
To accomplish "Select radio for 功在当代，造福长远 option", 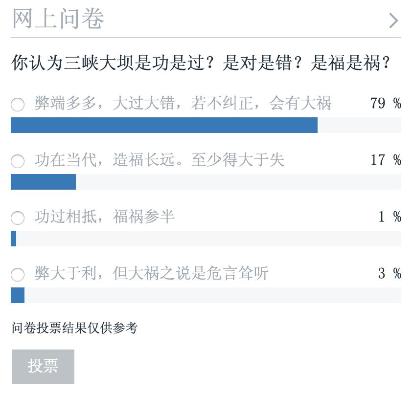I will pos(18,161).
